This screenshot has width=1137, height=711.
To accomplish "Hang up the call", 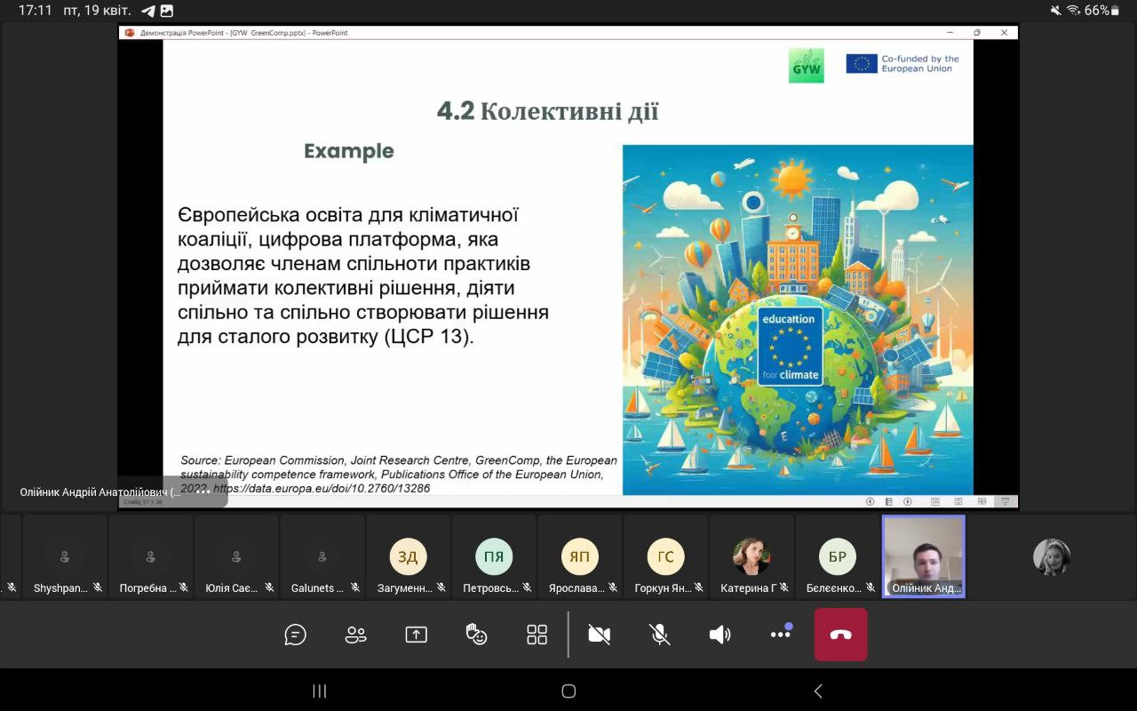I will 840,635.
